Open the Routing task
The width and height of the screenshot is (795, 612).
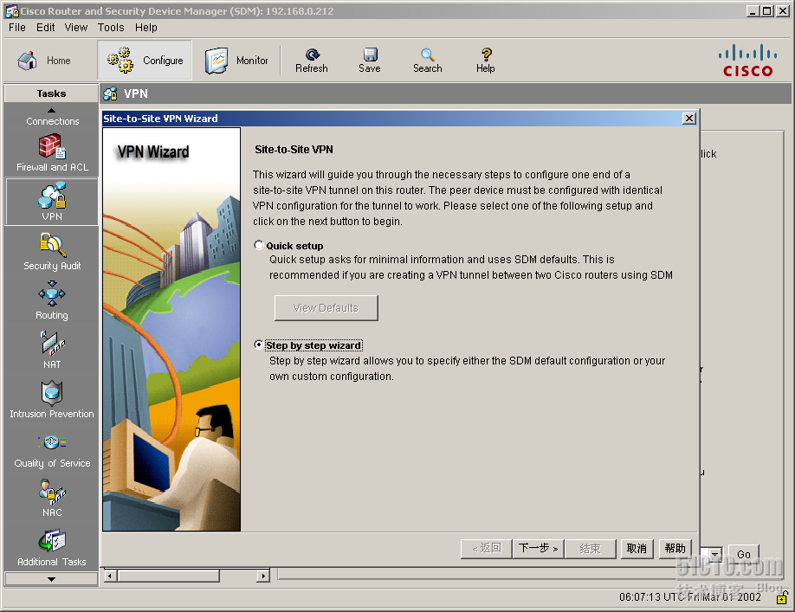[52, 300]
